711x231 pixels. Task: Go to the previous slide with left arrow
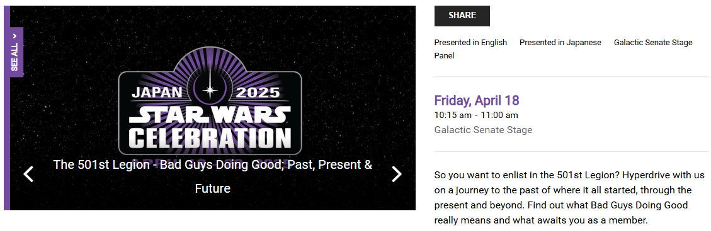point(28,174)
